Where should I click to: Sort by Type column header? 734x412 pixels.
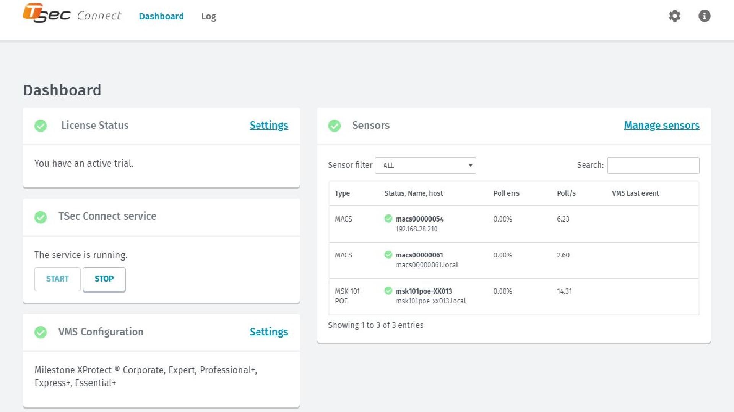coord(342,193)
